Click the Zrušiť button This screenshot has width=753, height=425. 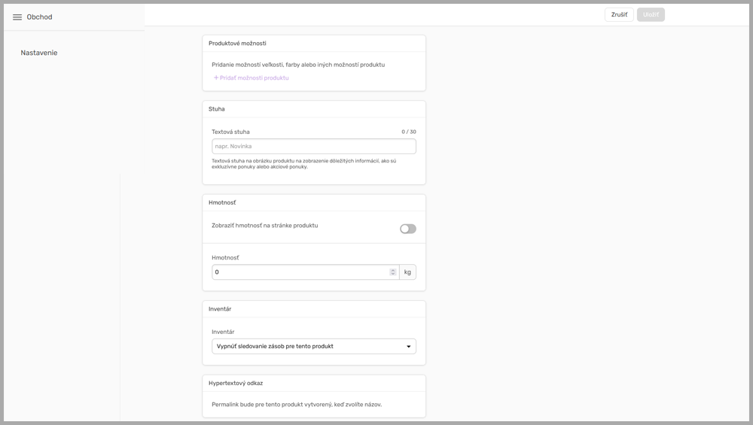619,14
